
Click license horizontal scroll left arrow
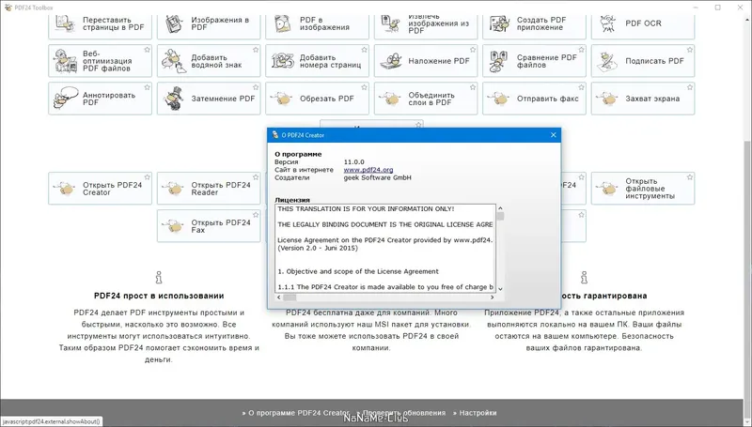[279, 297]
